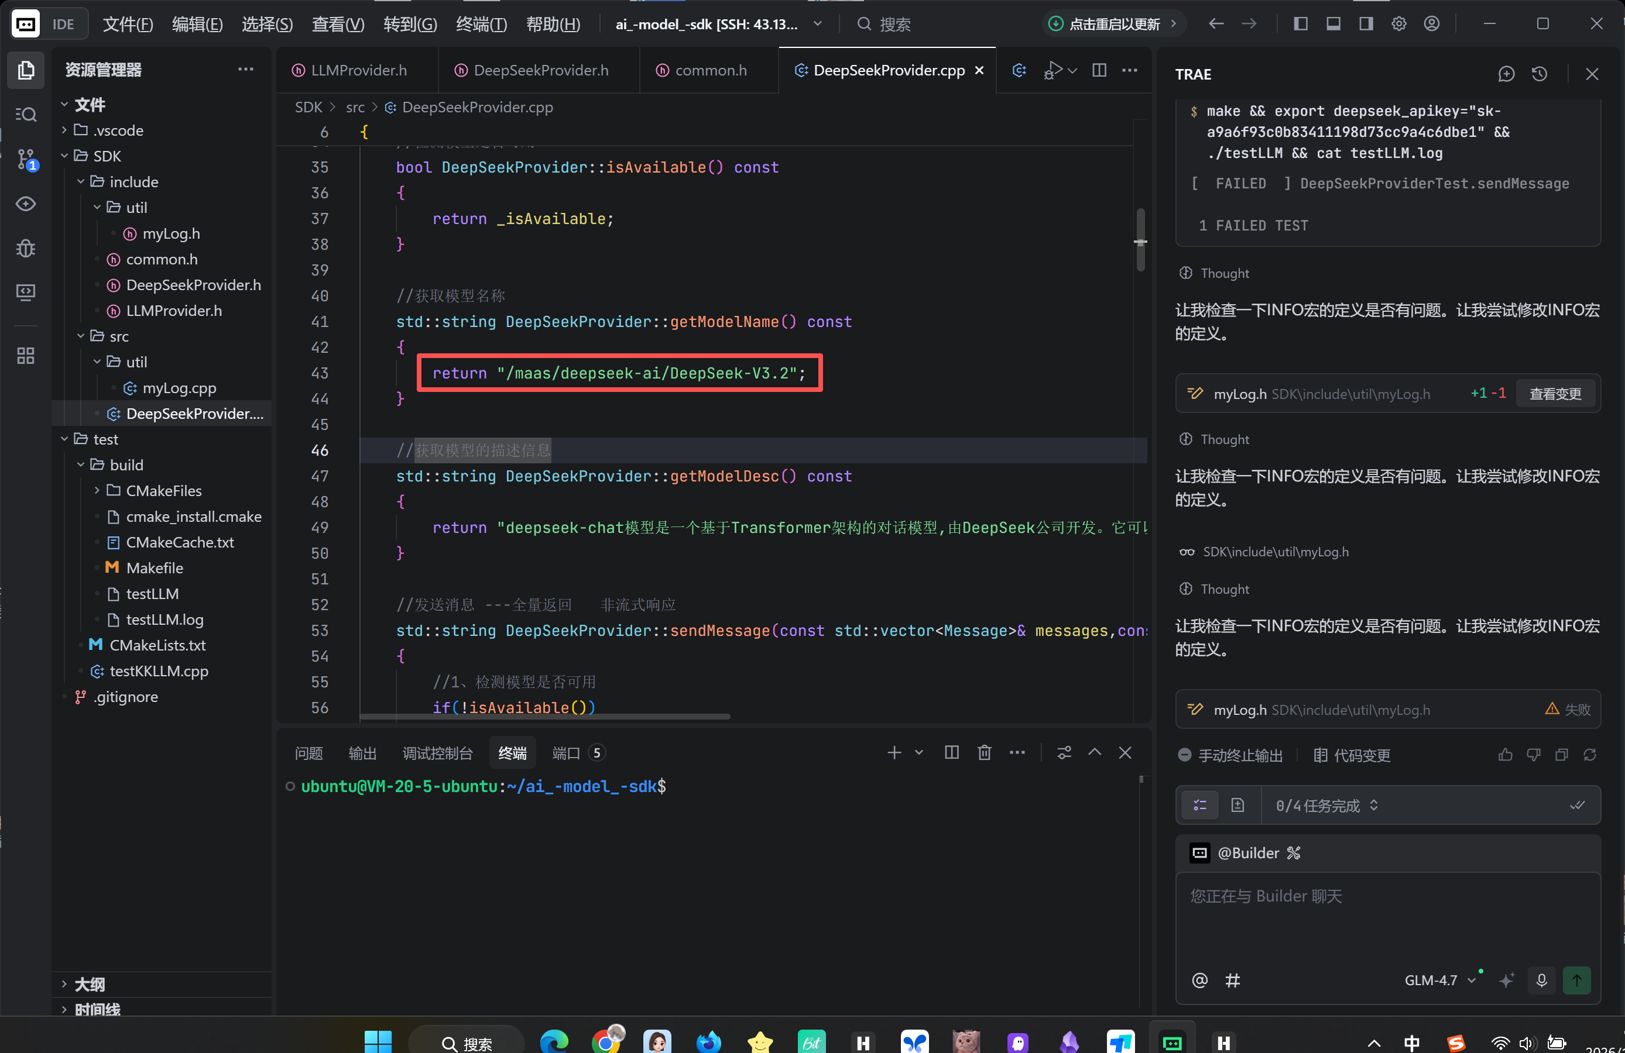Open the 终端(T) menu
The image size is (1625, 1053).
481,25
